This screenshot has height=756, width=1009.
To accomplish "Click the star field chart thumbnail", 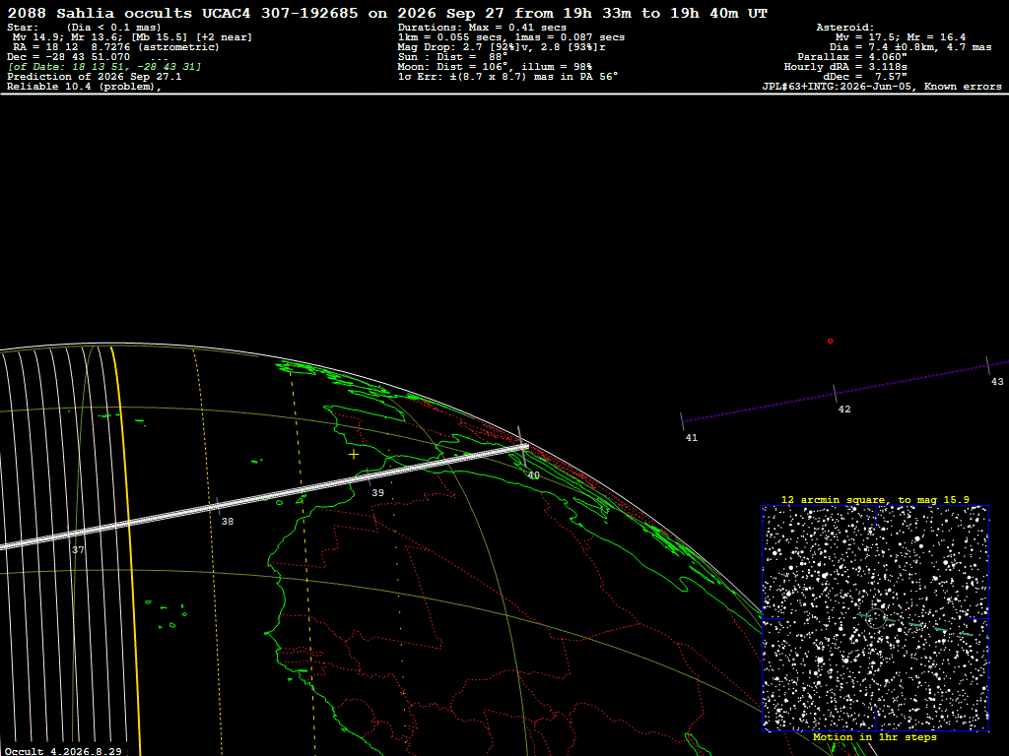I will pos(875,618).
